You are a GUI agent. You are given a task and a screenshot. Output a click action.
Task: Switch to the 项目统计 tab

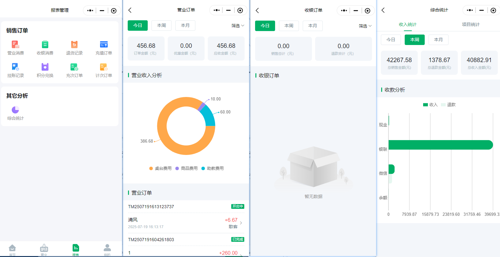[x=470, y=24]
